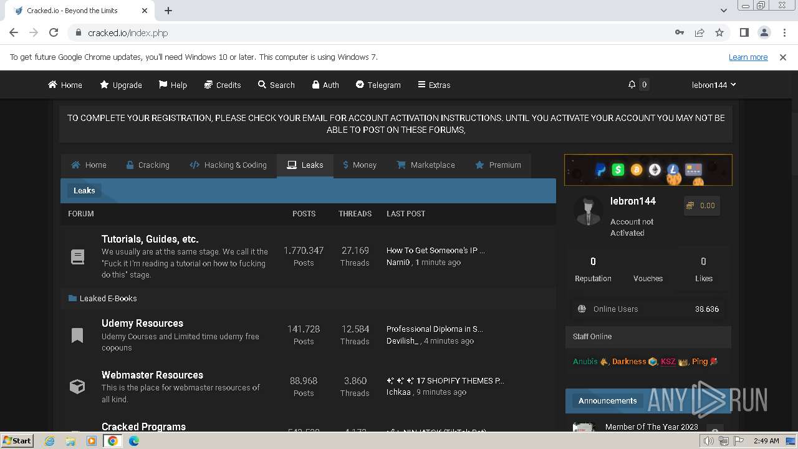The width and height of the screenshot is (798, 449).
Task: Toggle the browser side panel
Action: point(744,32)
